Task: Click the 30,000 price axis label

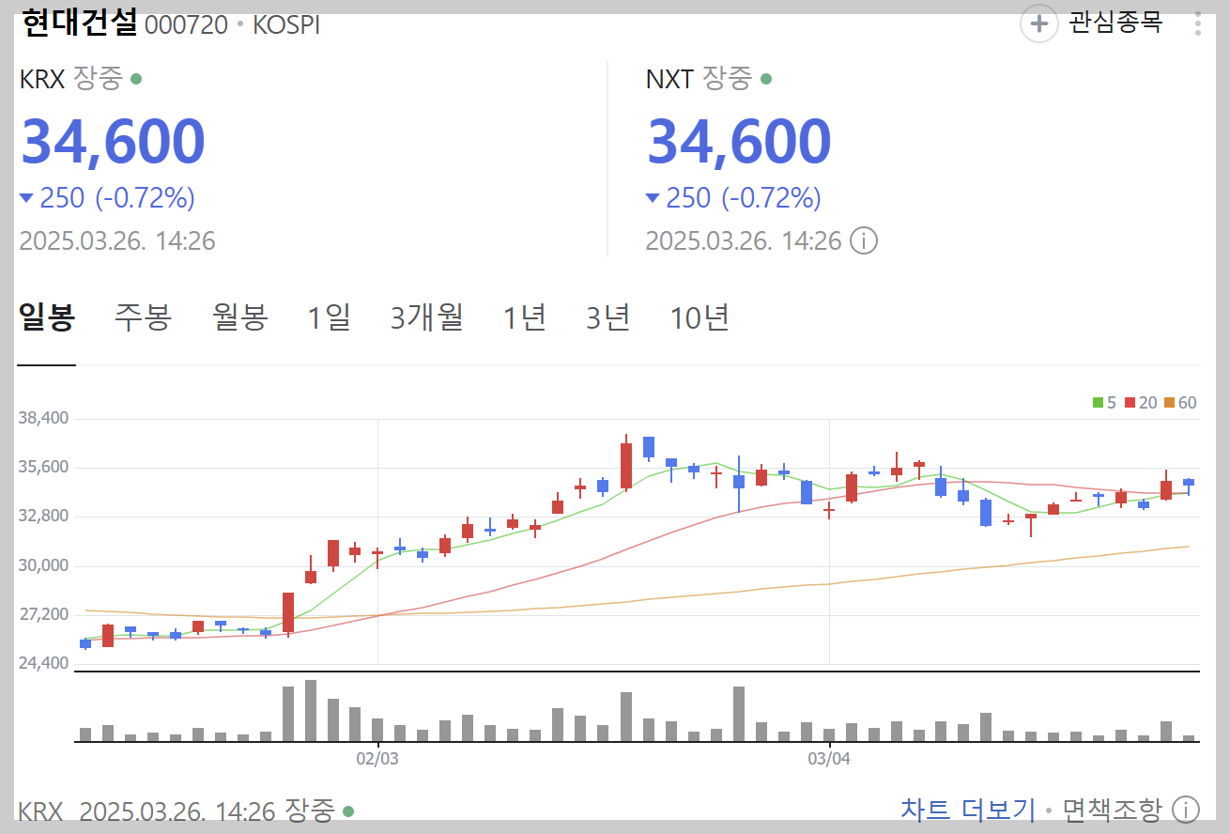Action: coord(43,564)
